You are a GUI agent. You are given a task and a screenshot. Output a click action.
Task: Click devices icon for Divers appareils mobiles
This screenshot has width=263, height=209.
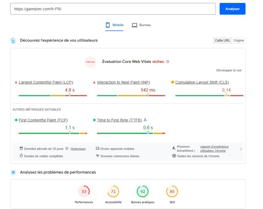(x=97, y=148)
